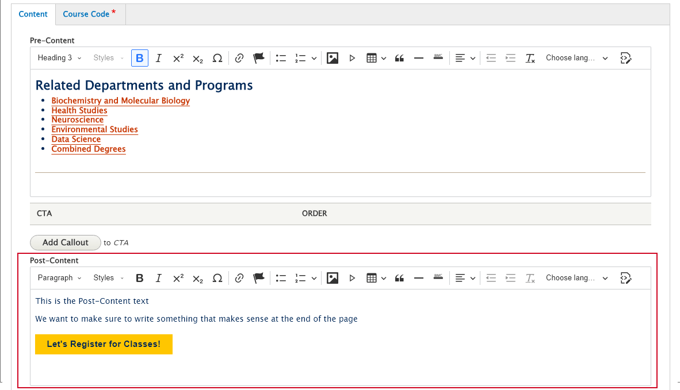Open the Neuroscience link in Pre-Content
This screenshot has height=390, width=680.
click(77, 119)
